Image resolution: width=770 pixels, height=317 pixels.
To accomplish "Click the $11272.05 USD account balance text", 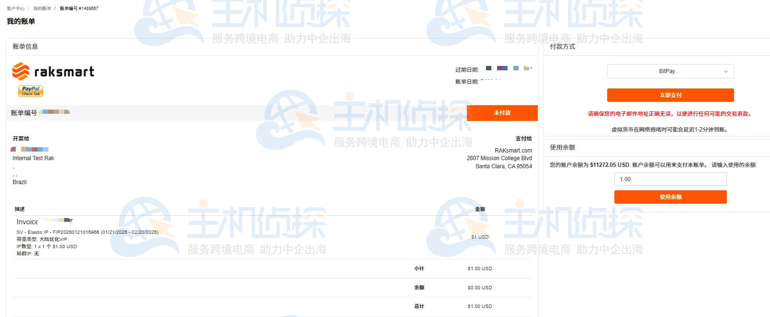I will pyautogui.click(x=610, y=165).
